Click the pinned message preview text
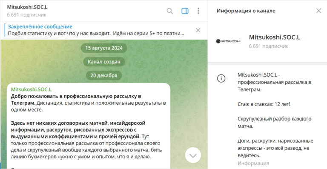This screenshot has height=169, width=327. point(96,33)
